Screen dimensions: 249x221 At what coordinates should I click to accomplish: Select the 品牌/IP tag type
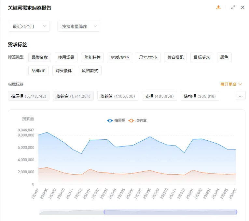39,71
